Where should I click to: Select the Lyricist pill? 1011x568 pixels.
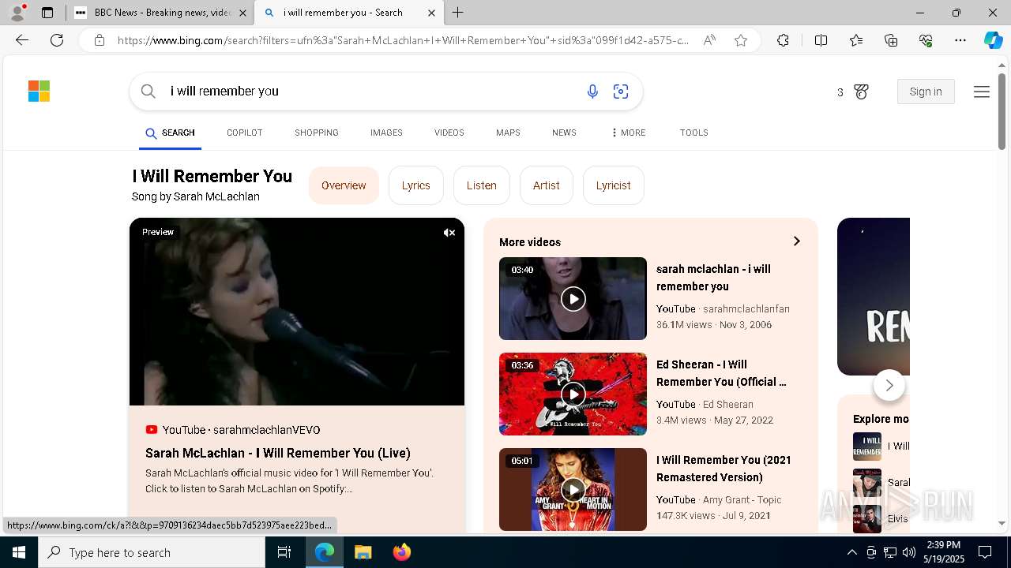point(614,185)
